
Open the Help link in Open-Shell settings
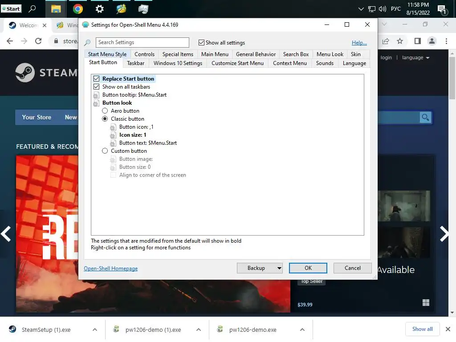[359, 43]
